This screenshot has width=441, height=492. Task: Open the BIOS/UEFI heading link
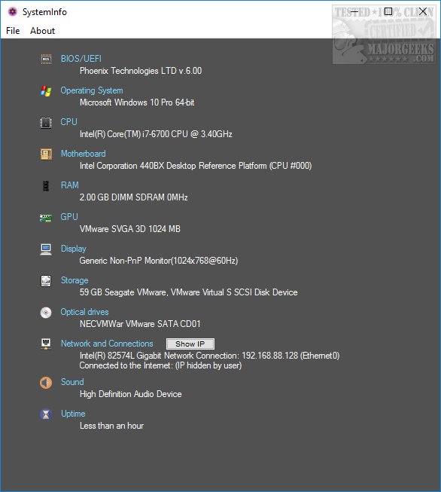[81, 59]
